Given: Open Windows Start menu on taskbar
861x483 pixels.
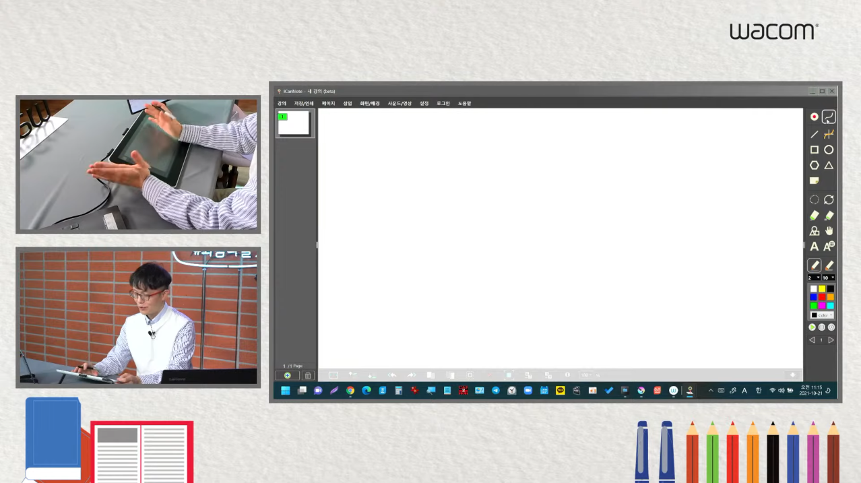Looking at the screenshot, I should click(x=286, y=391).
